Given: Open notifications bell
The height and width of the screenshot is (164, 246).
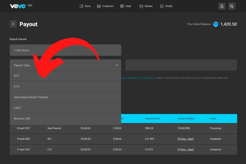Looking at the screenshot, I should [222, 6].
